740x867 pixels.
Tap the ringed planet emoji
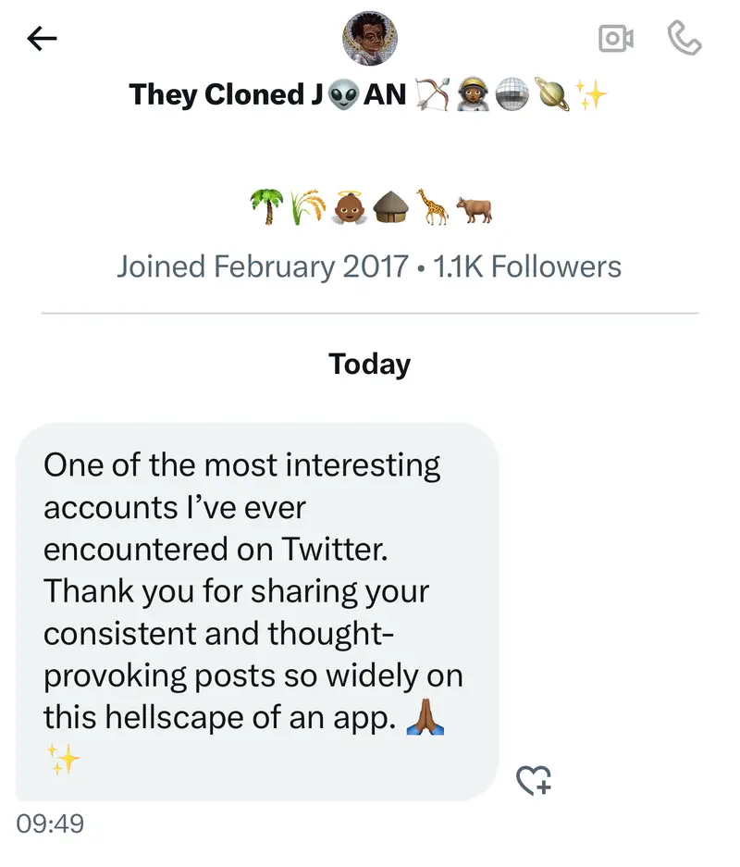[552, 93]
